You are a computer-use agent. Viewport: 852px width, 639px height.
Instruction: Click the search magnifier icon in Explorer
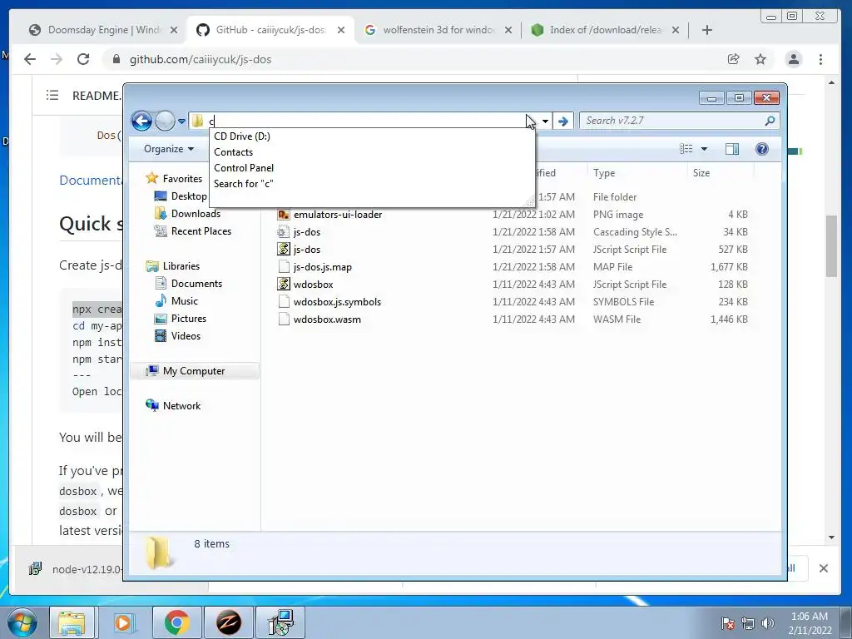770,121
